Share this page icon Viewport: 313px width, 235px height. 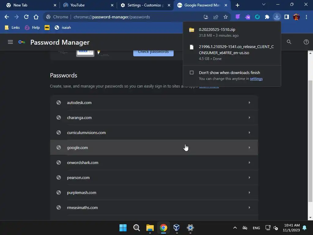(x=215, y=17)
